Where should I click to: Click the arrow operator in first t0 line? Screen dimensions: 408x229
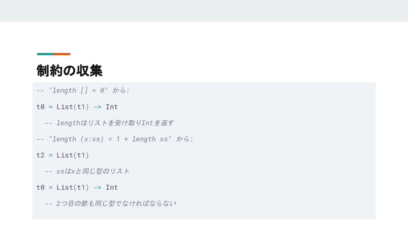click(x=97, y=107)
